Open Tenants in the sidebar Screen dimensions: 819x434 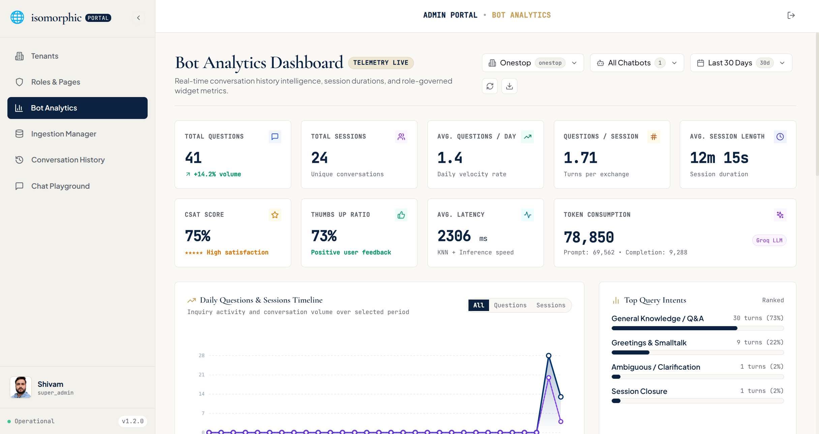click(x=78, y=56)
